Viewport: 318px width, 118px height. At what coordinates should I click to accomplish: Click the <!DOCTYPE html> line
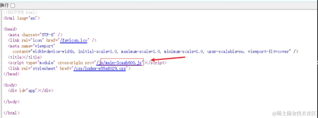pyautogui.click(x=20, y=12)
